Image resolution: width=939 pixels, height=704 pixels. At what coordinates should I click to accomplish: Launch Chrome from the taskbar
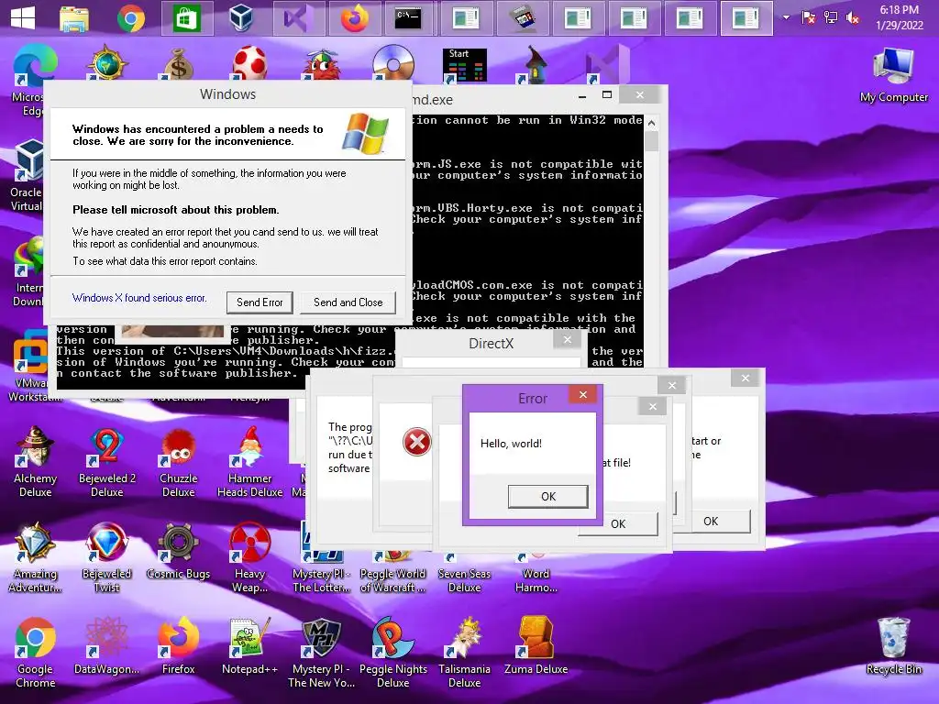tap(130, 18)
